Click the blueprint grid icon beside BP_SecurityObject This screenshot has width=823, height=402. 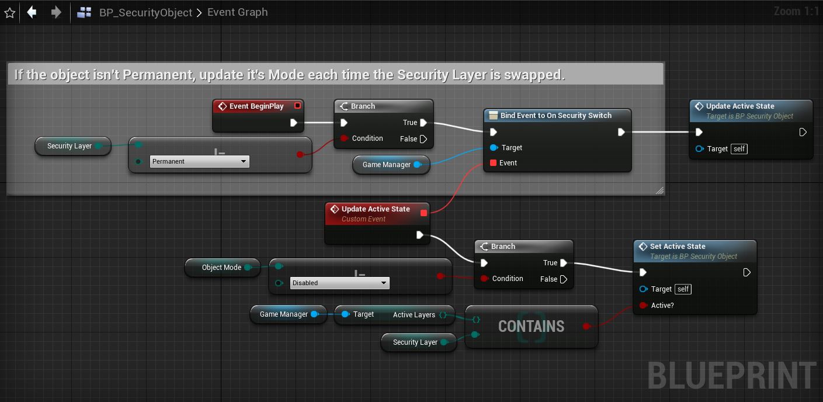[x=84, y=12]
